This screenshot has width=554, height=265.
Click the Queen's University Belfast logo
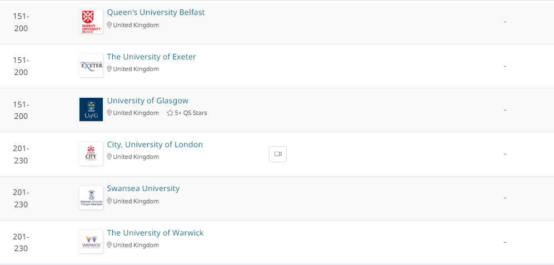[91, 22]
